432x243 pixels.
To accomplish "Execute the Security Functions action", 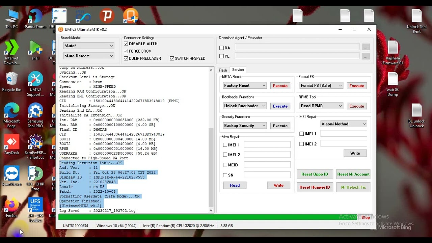I will click(x=280, y=126).
